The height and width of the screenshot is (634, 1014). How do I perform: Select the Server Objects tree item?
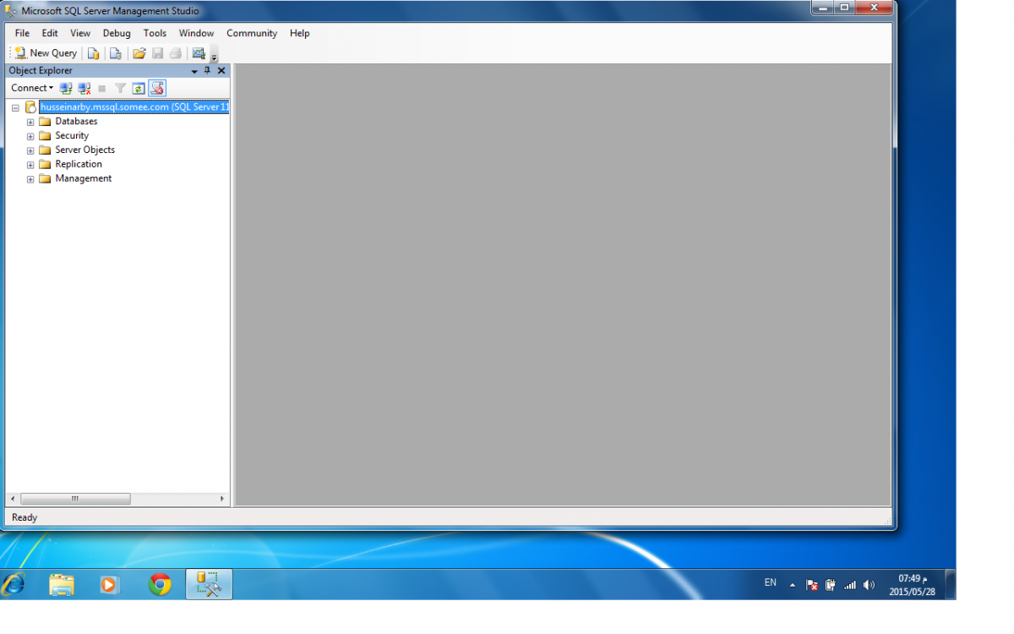click(84, 150)
